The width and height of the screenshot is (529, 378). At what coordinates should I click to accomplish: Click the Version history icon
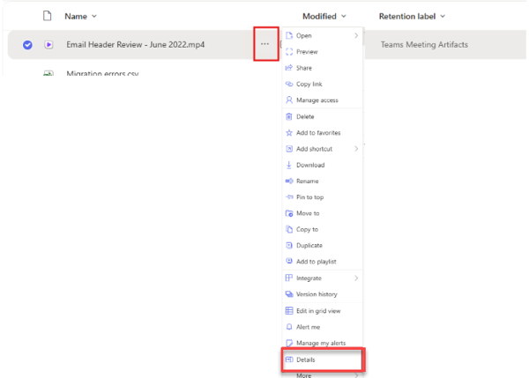point(289,294)
